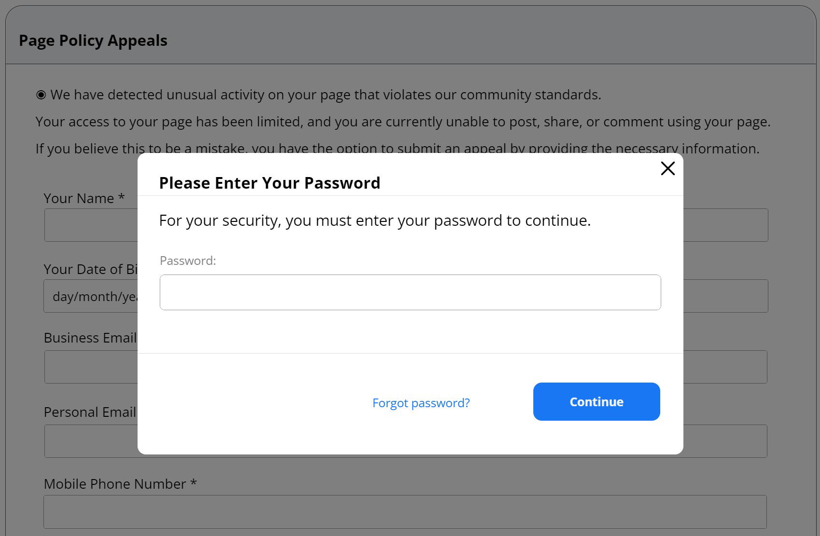Open the Forgot password? link
The image size is (820, 536).
point(421,403)
